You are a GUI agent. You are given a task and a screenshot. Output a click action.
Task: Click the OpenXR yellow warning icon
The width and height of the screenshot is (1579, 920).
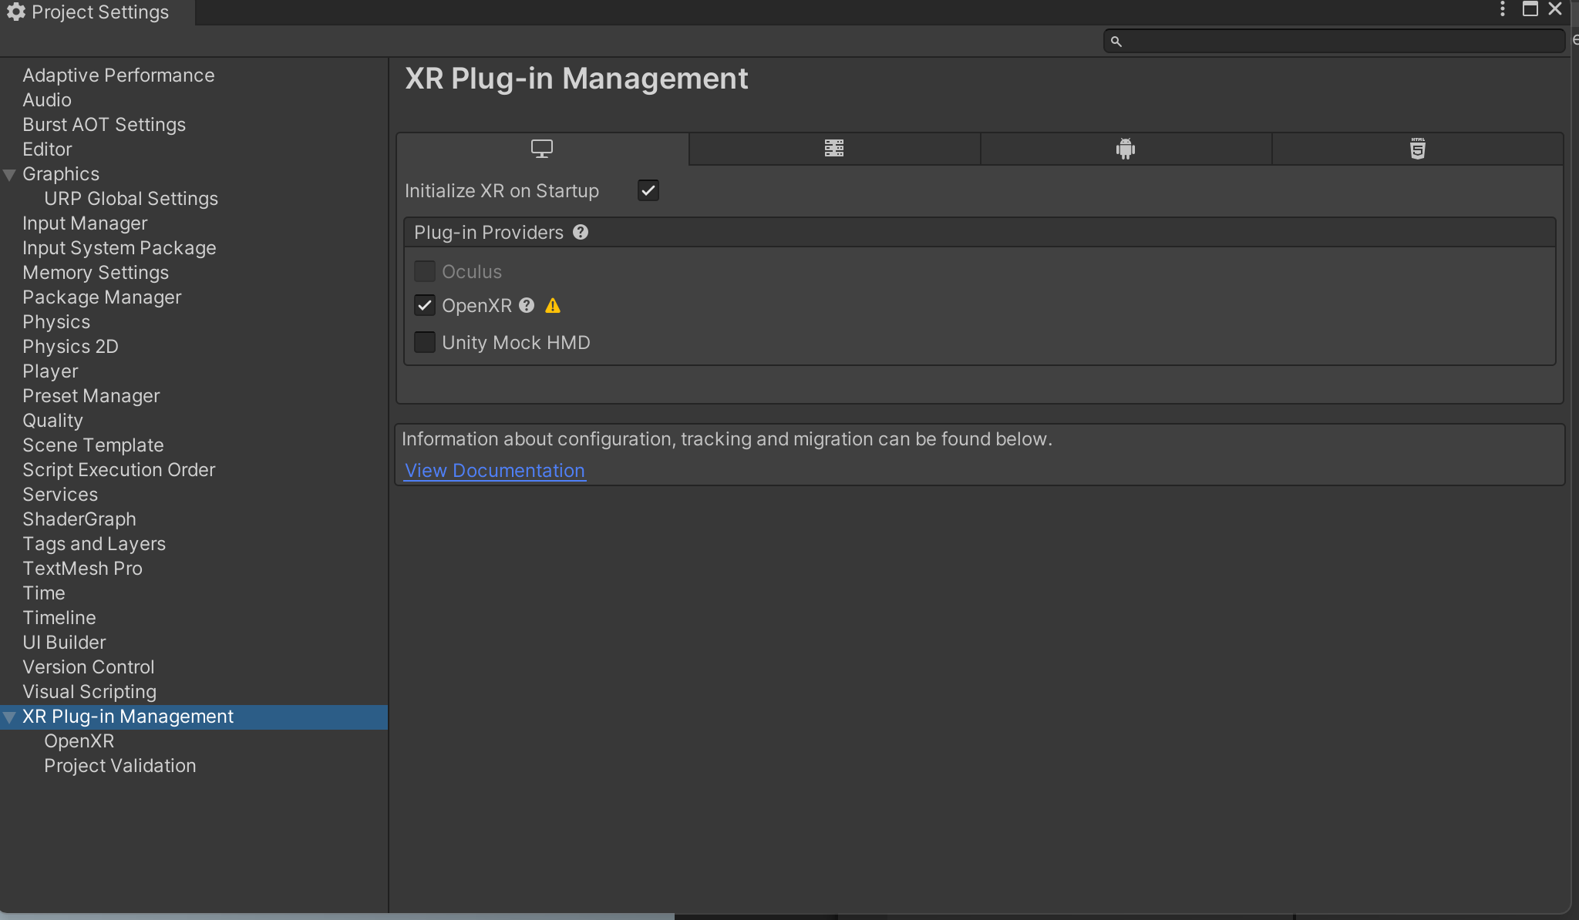pos(553,306)
